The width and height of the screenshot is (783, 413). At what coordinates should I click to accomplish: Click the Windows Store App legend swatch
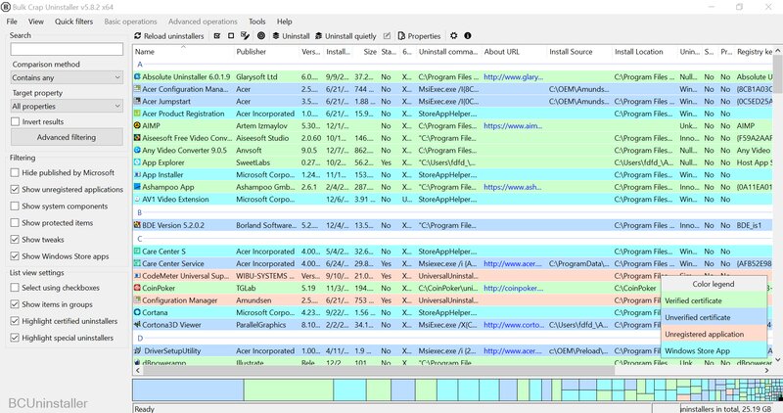(x=714, y=351)
